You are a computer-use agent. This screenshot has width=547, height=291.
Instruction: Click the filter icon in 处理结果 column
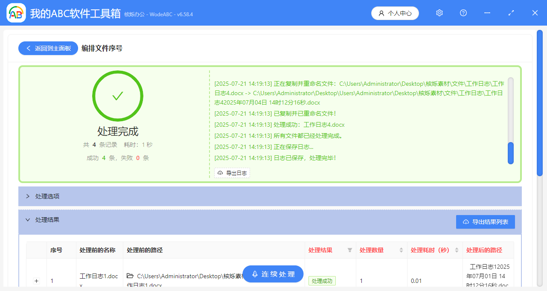350,250
